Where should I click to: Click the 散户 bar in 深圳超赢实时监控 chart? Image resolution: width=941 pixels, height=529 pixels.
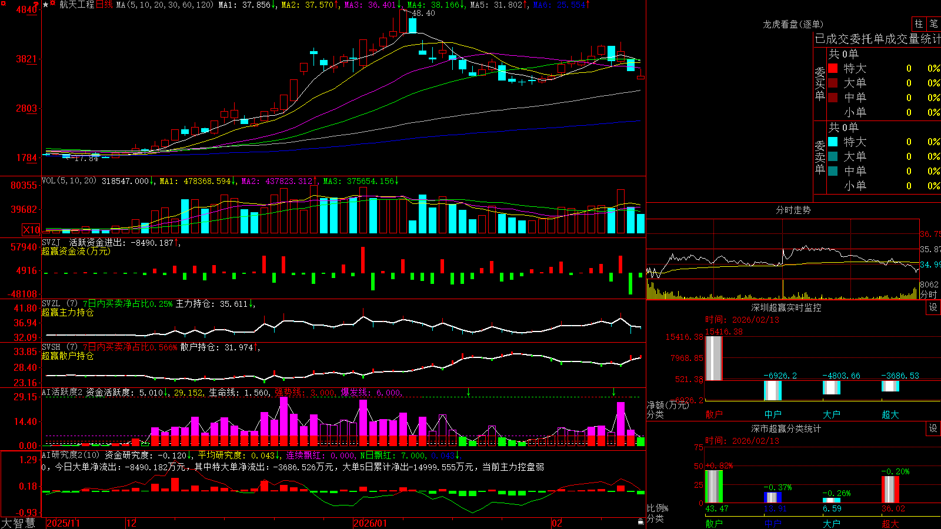pyautogui.click(x=714, y=358)
